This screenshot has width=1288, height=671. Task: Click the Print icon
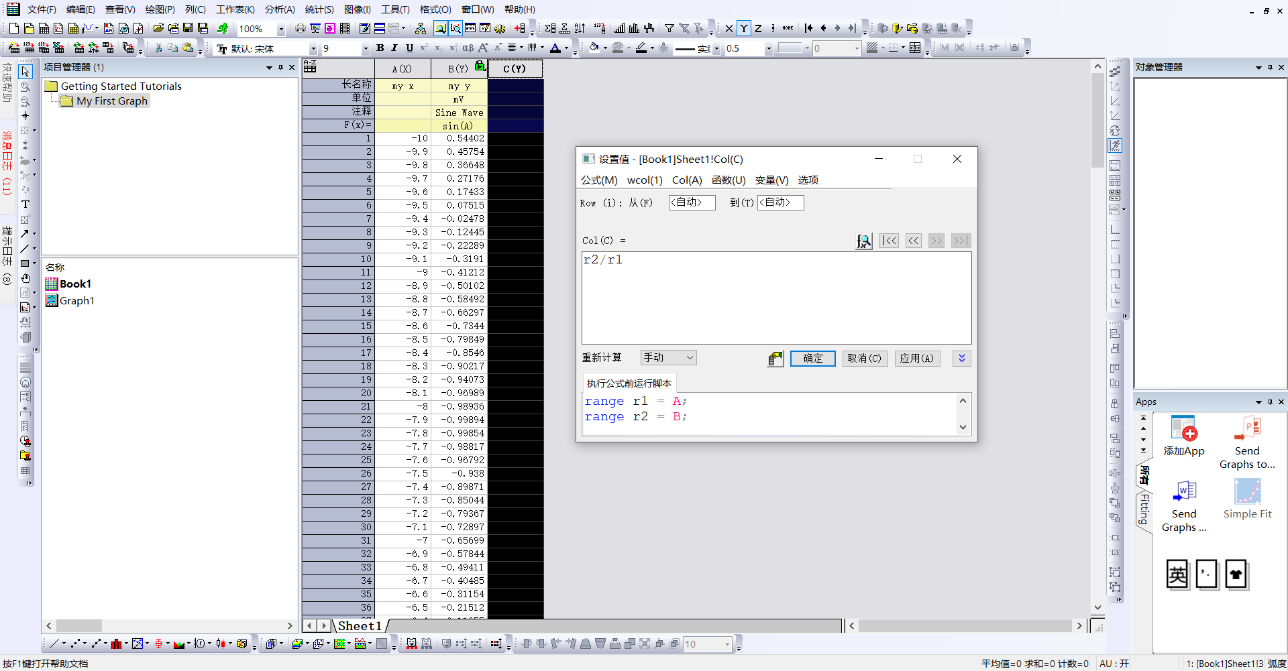300,28
